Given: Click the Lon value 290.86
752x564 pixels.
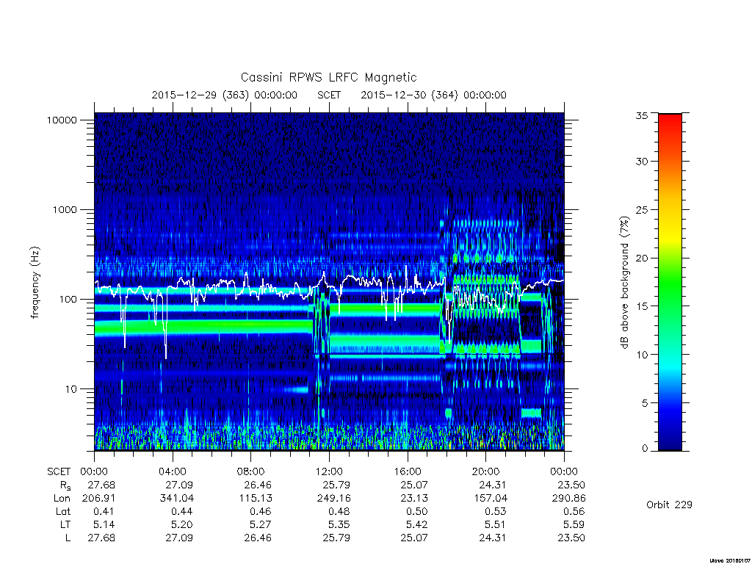Looking at the screenshot, I should tap(569, 499).
